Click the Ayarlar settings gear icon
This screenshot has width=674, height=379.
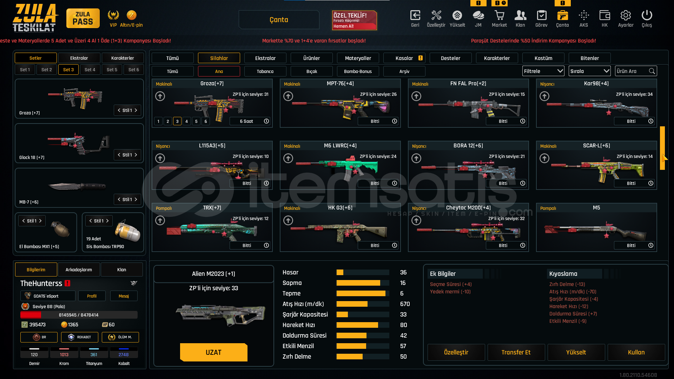click(626, 15)
